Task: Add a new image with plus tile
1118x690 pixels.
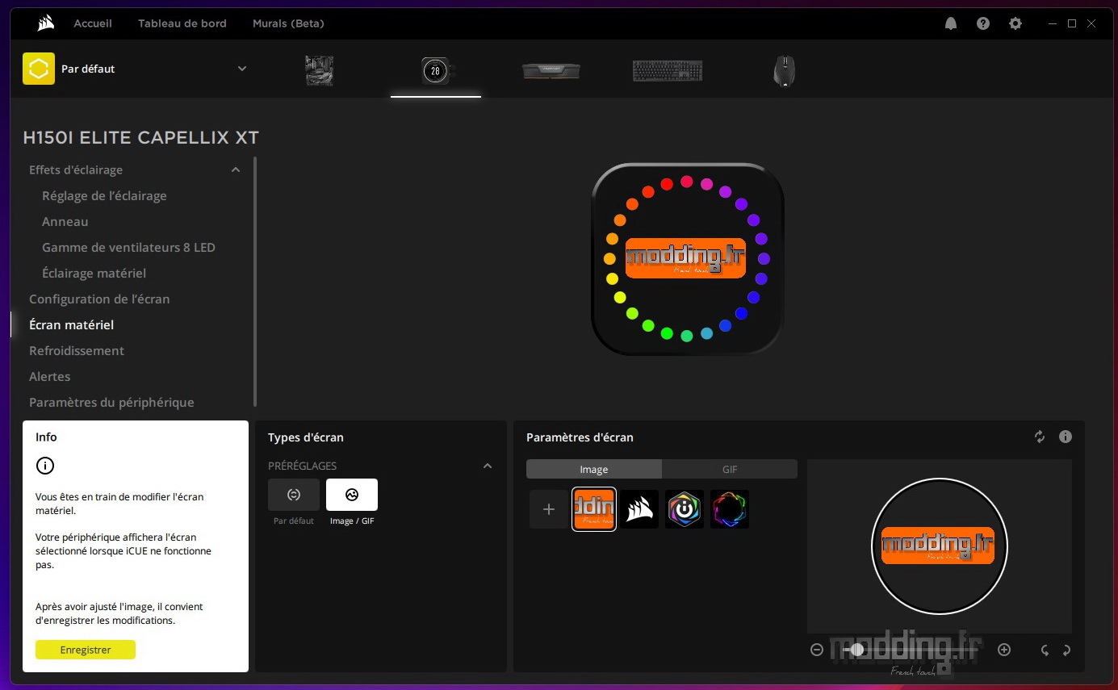Action: click(x=549, y=509)
